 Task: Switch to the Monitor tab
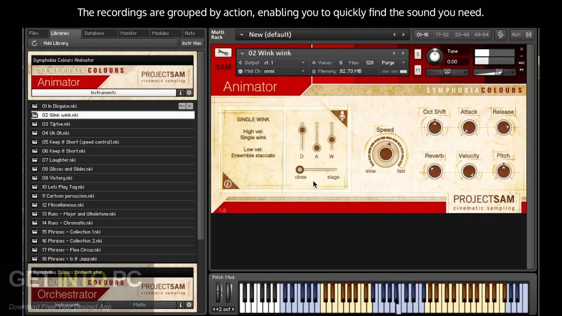[x=128, y=33]
